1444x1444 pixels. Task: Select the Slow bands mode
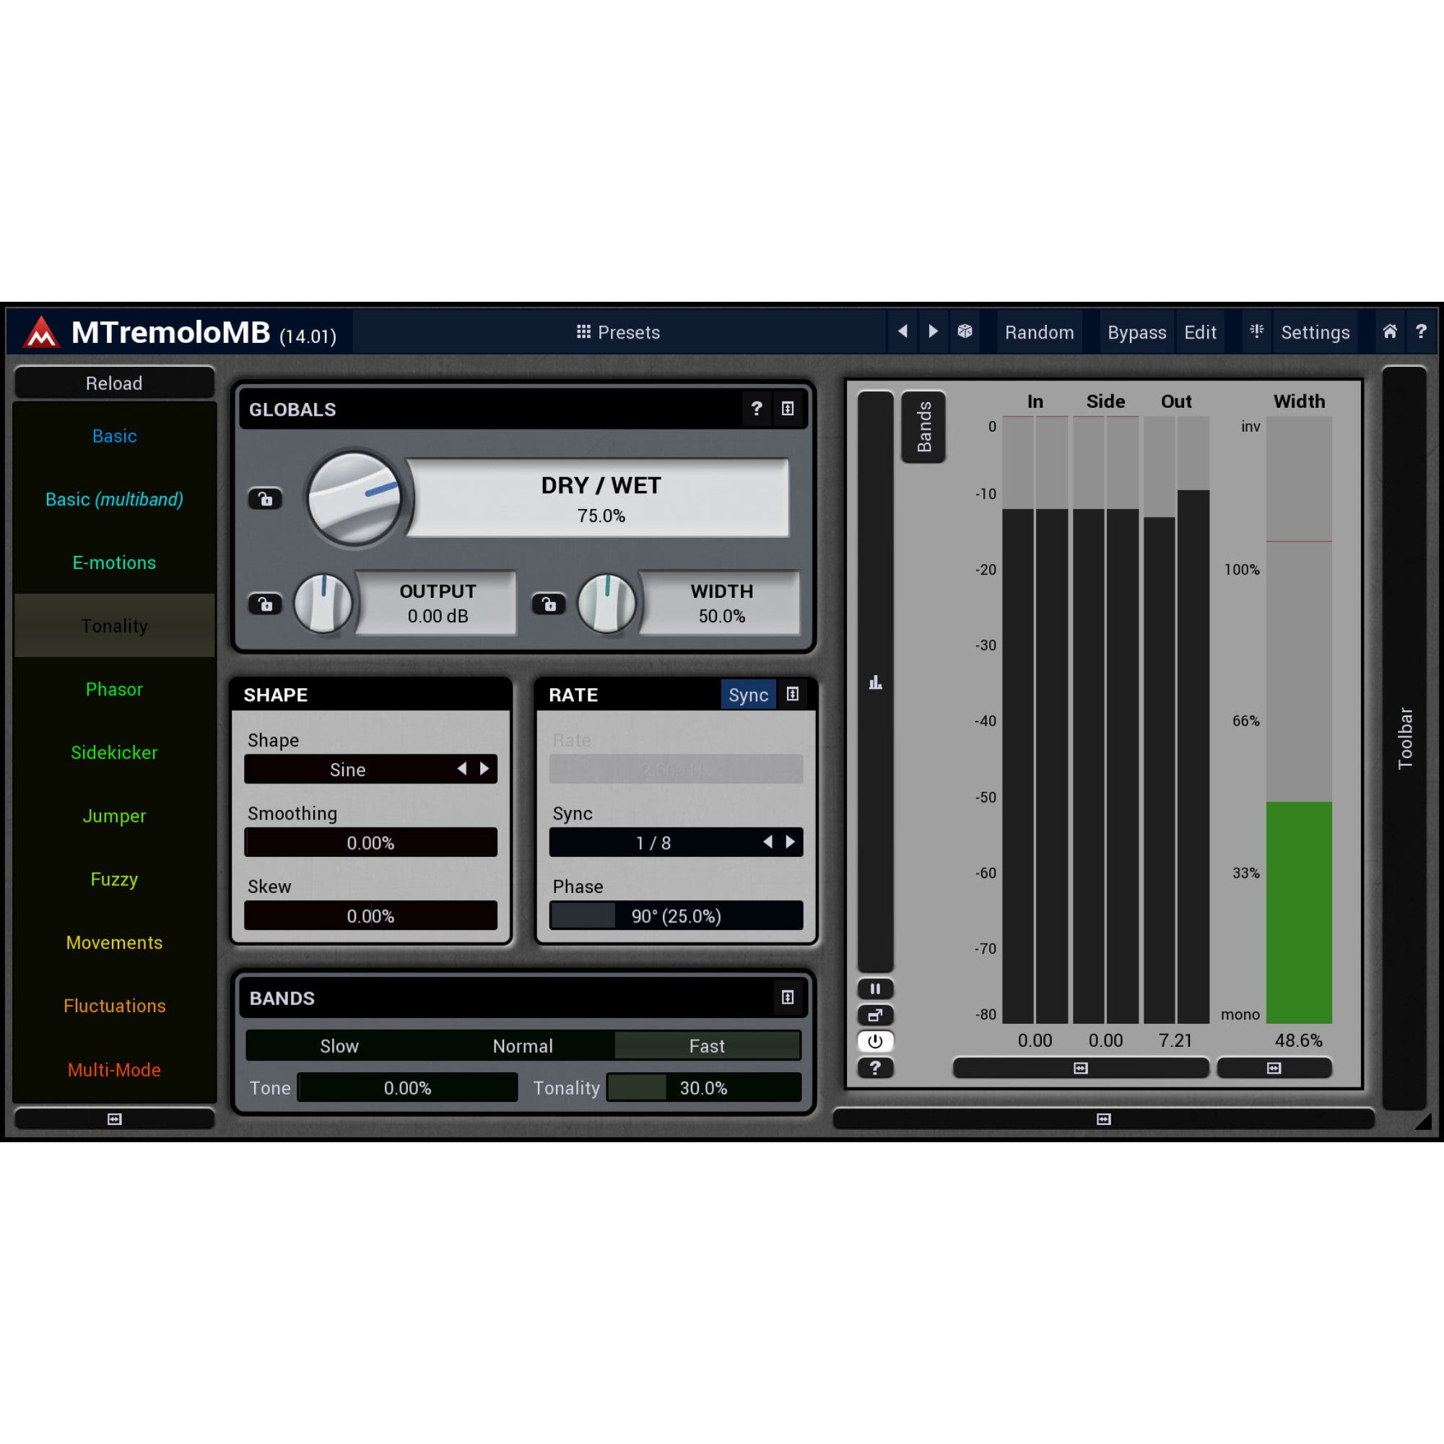339,1045
